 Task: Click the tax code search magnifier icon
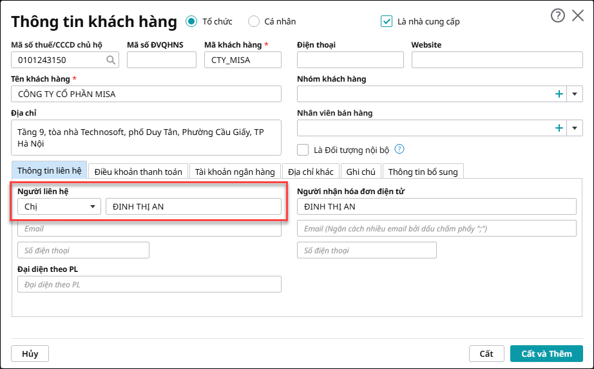(111, 60)
